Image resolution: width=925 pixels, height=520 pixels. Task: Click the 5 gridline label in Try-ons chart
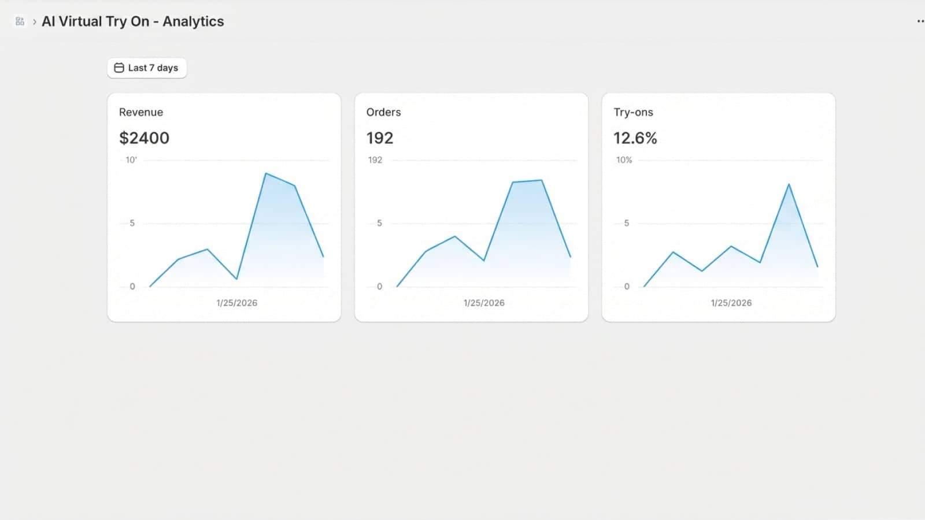coord(626,223)
